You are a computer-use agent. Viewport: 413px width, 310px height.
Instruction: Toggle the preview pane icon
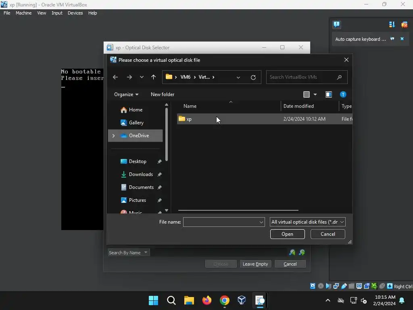(329, 94)
